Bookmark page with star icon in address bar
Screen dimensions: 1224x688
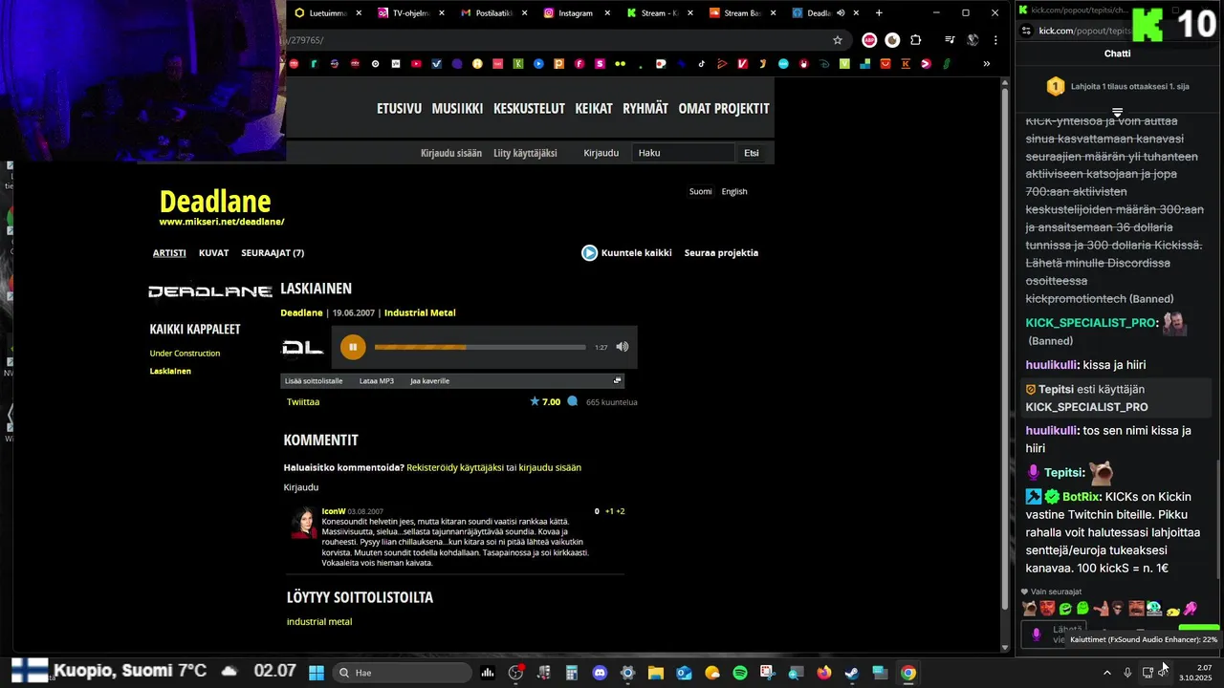pos(838,40)
